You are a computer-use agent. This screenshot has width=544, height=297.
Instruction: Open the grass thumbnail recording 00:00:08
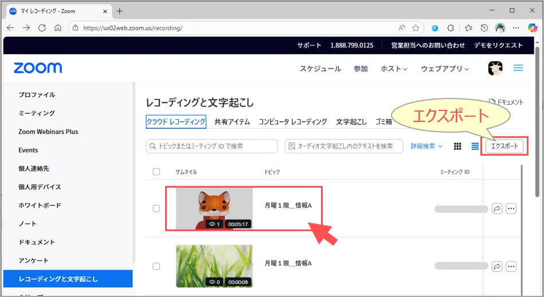coord(214,266)
